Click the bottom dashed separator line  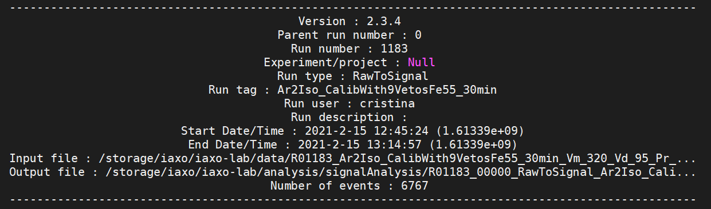click(x=352, y=199)
